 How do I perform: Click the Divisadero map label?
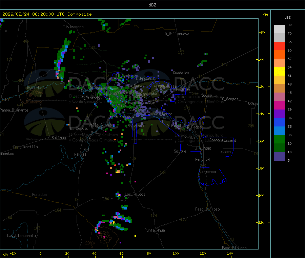click(x=73, y=27)
